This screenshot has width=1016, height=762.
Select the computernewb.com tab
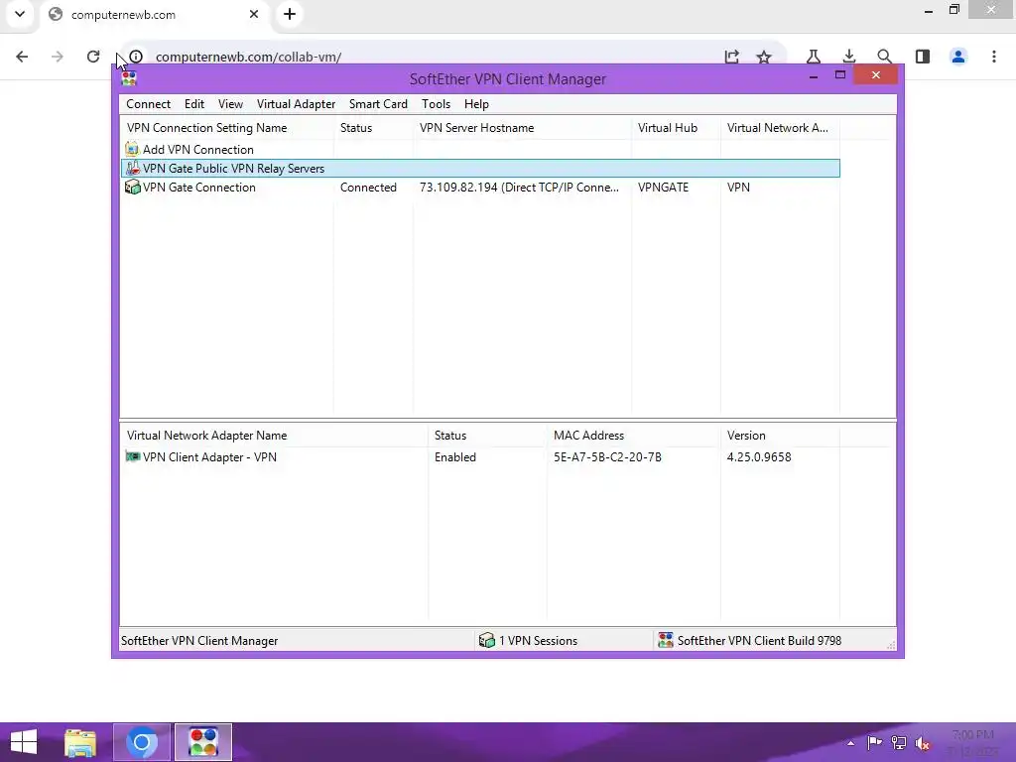click(156, 16)
